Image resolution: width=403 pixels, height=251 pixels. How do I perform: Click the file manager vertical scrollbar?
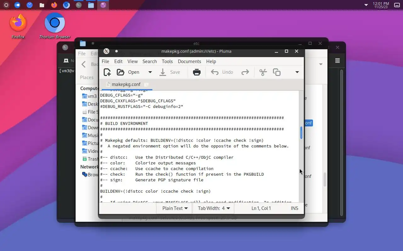click(x=325, y=179)
